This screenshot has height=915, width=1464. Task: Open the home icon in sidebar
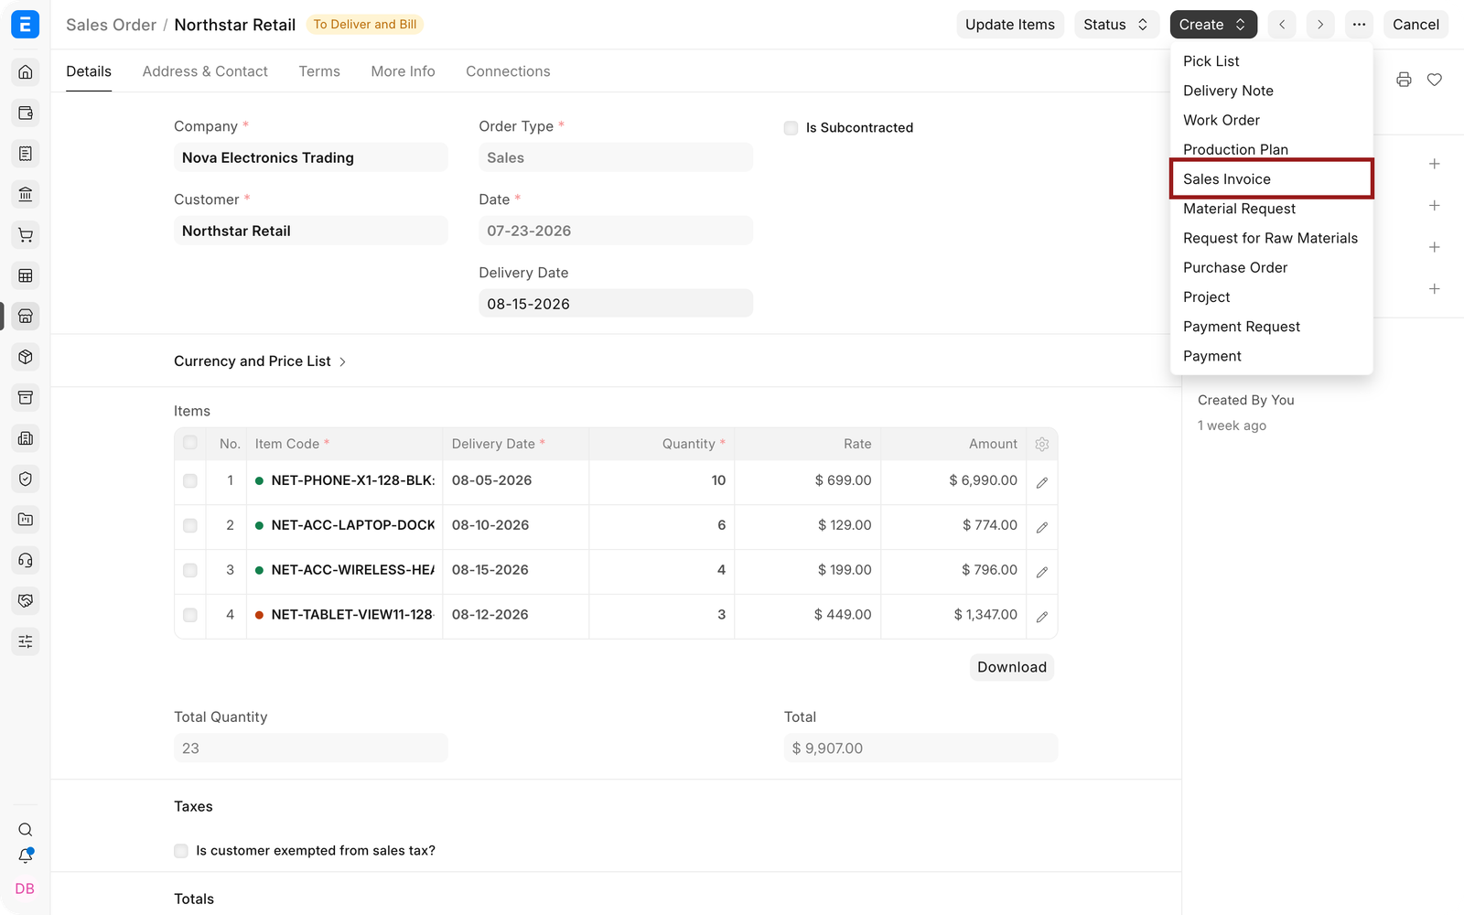[26, 72]
